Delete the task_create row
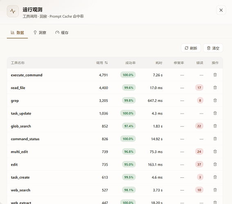This screenshot has height=204, width=232. tap(215, 177)
